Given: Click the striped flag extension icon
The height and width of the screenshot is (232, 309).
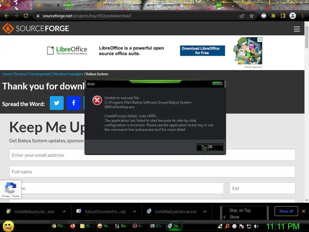Looking at the screenshot, I should click(x=264, y=16).
